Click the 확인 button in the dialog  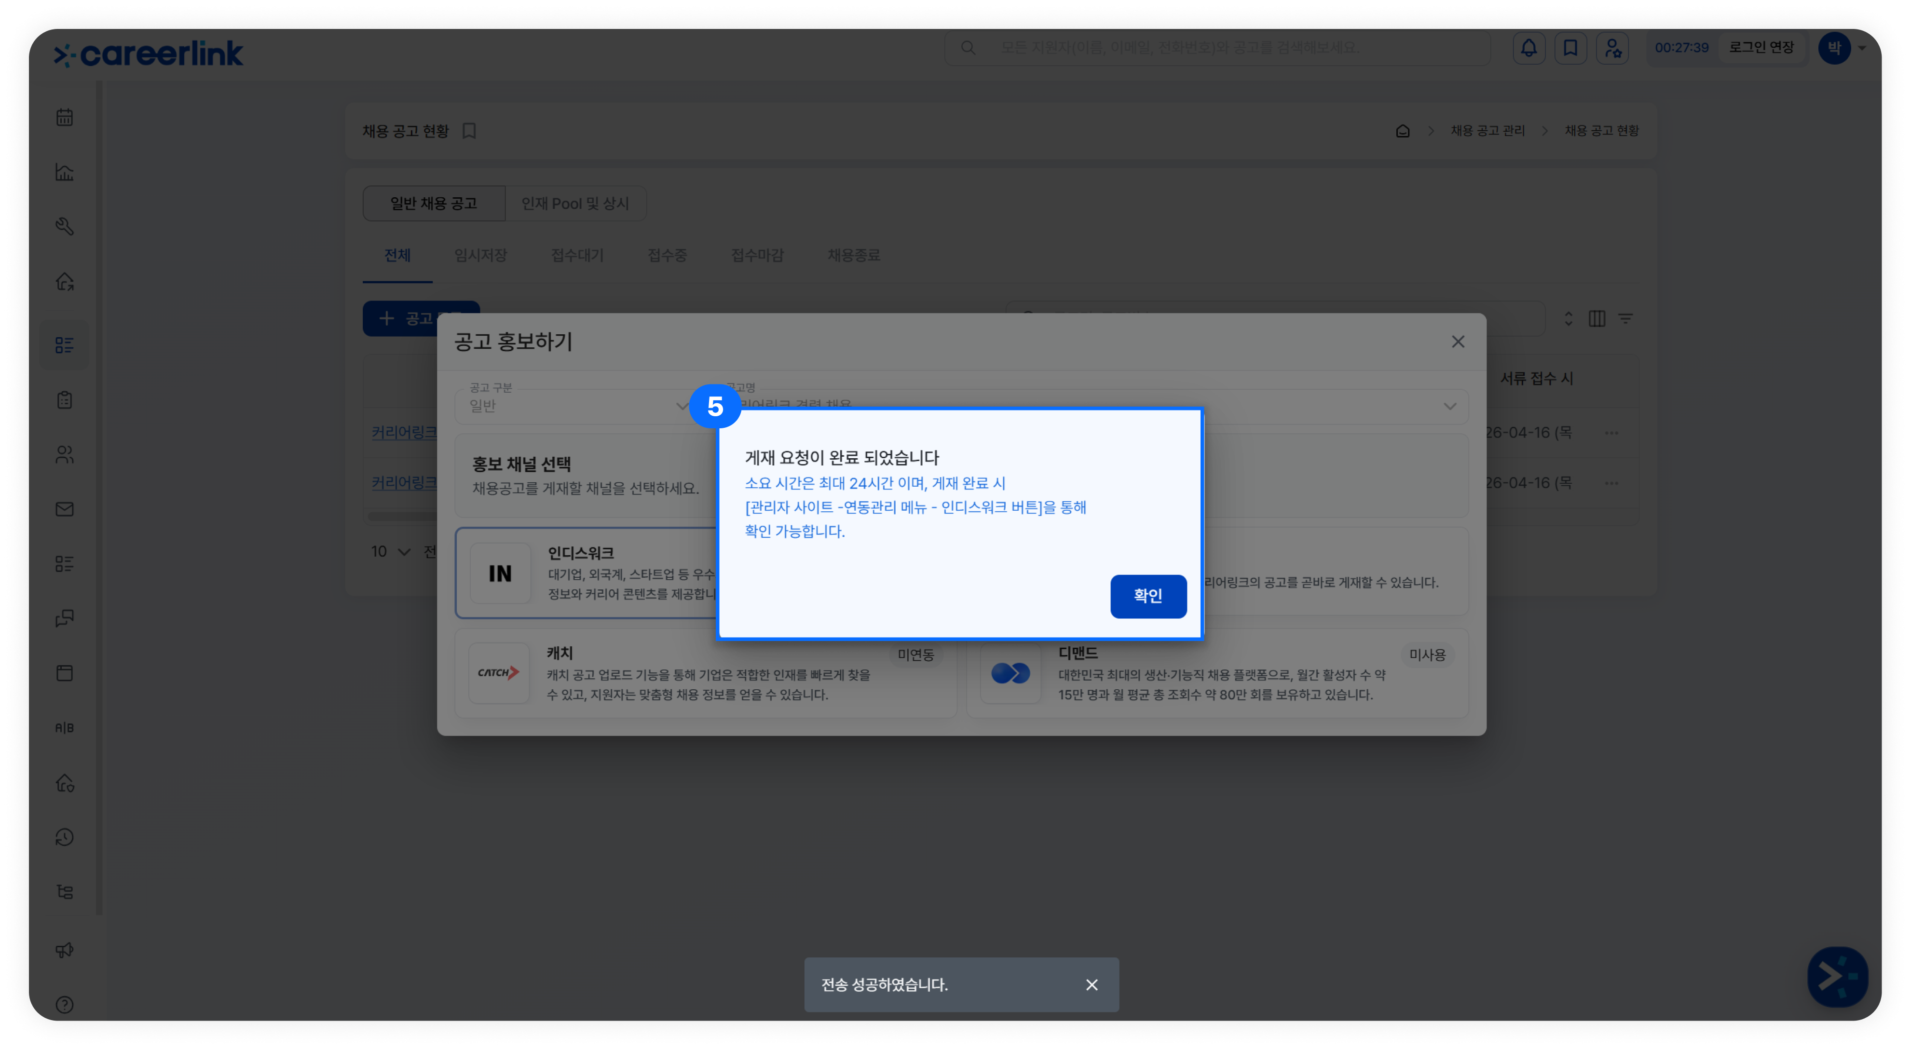pyautogui.click(x=1147, y=596)
